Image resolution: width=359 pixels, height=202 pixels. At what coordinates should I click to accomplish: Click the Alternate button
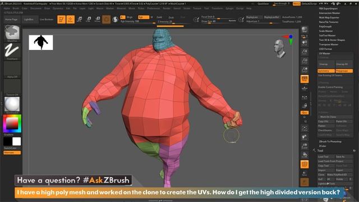coord(12,153)
